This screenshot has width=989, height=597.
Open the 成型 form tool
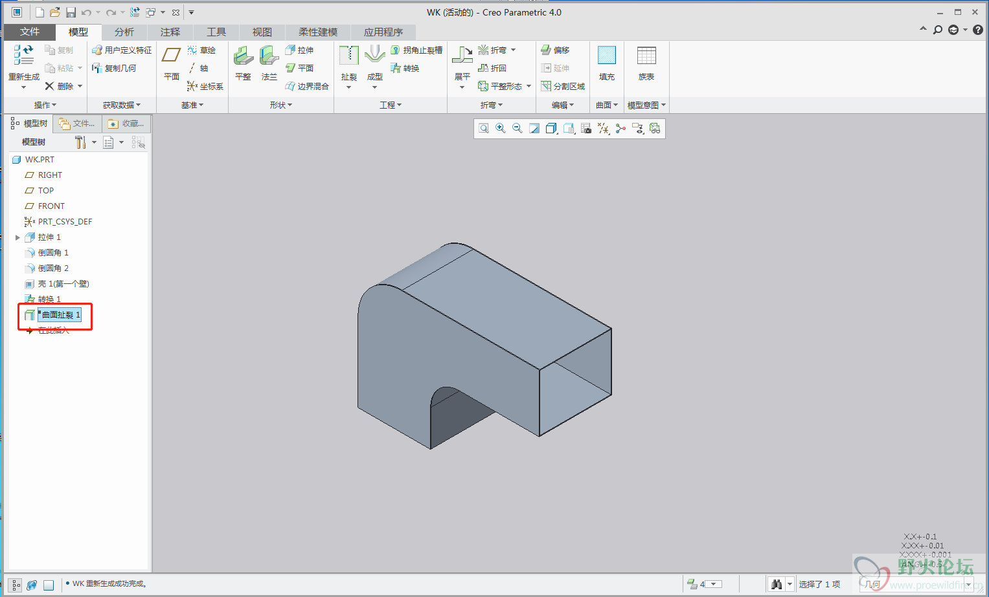coord(375,63)
